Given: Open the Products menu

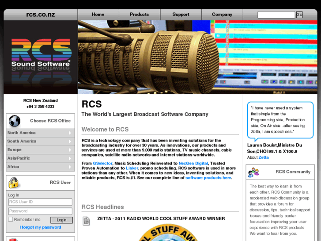Looking at the screenshot, I should pyautogui.click(x=140, y=15).
